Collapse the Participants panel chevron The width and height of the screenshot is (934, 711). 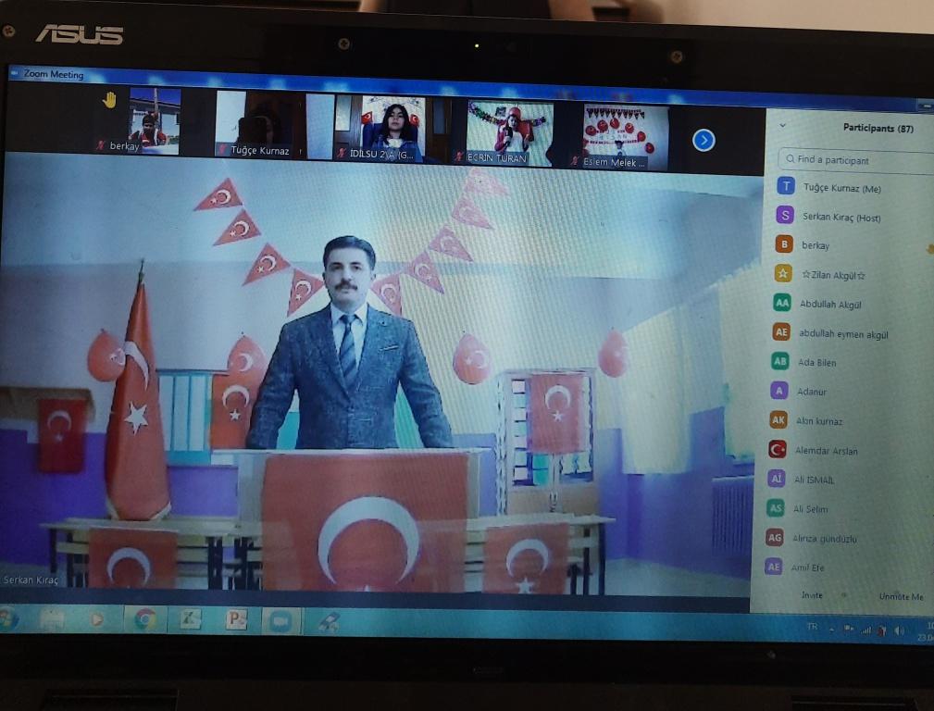pyautogui.click(x=782, y=125)
